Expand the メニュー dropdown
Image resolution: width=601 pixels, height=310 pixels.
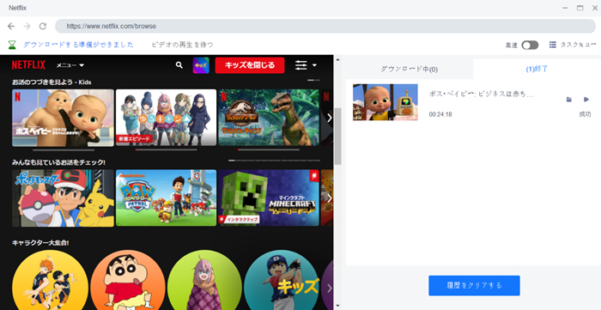point(70,65)
